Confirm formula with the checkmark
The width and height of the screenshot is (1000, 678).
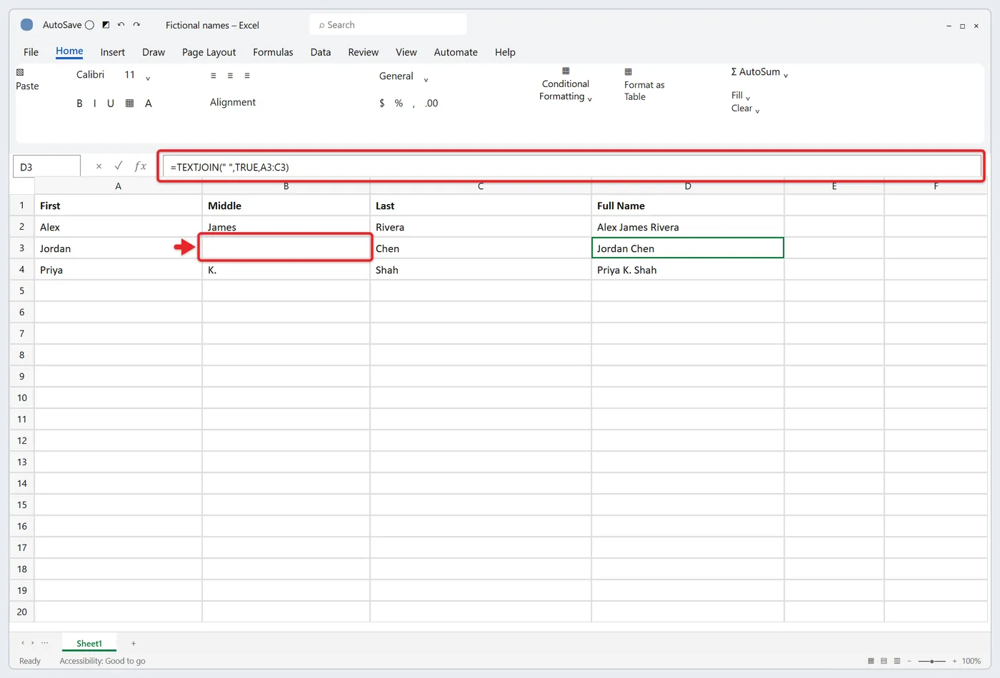[119, 166]
